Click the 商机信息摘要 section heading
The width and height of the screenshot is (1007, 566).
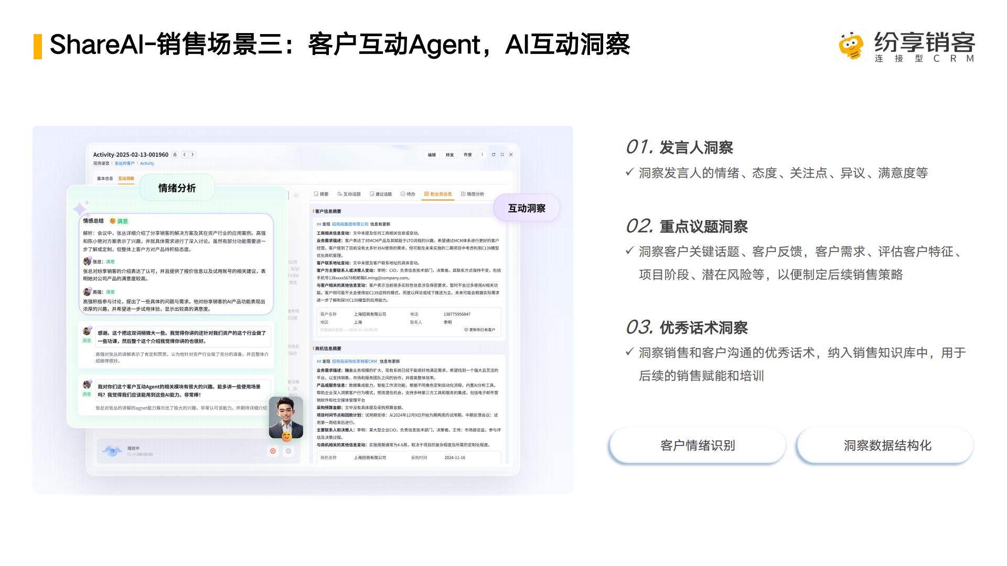(328, 349)
